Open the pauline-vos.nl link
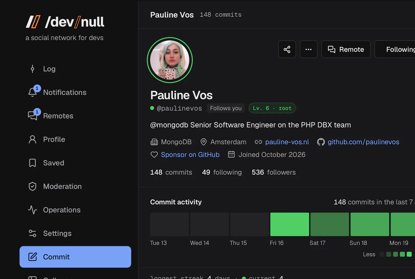 pos(287,142)
